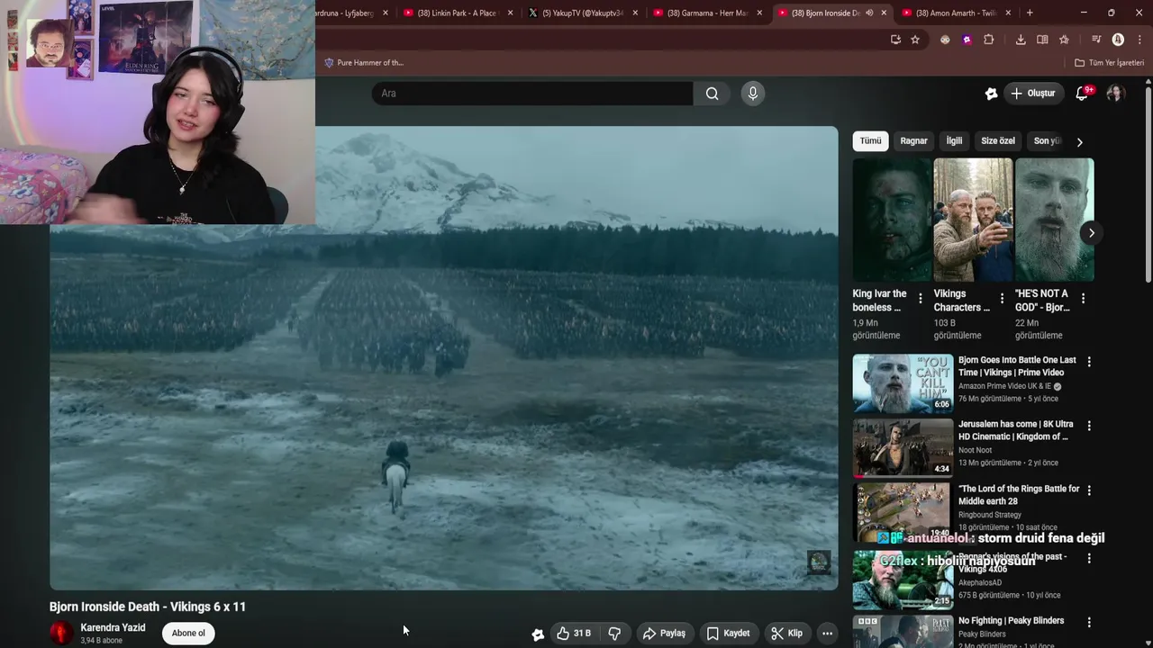This screenshot has width=1153, height=648.
Task: Select the İlgili filter chip
Action: click(954, 140)
